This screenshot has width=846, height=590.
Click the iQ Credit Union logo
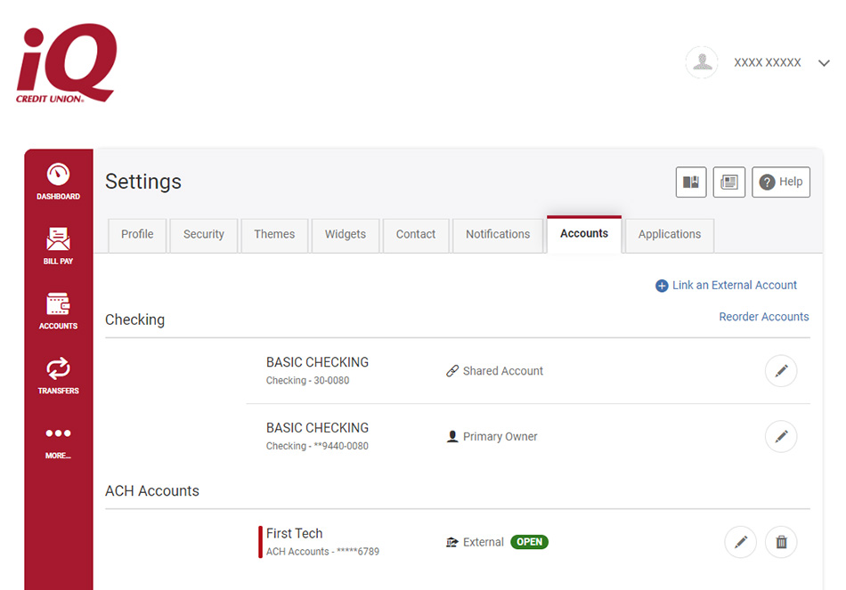(67, 64)
